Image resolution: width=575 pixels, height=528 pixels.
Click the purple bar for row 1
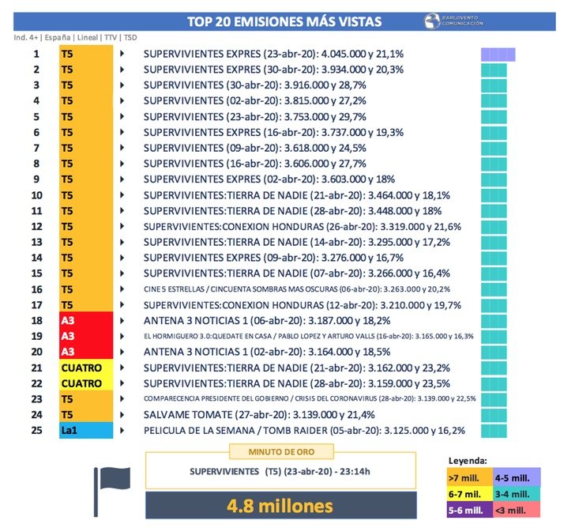[x=498, y=54]
